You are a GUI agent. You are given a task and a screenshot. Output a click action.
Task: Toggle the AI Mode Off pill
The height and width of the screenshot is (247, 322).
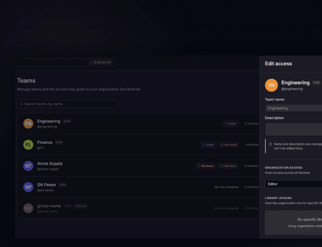(x=100, y=62)
